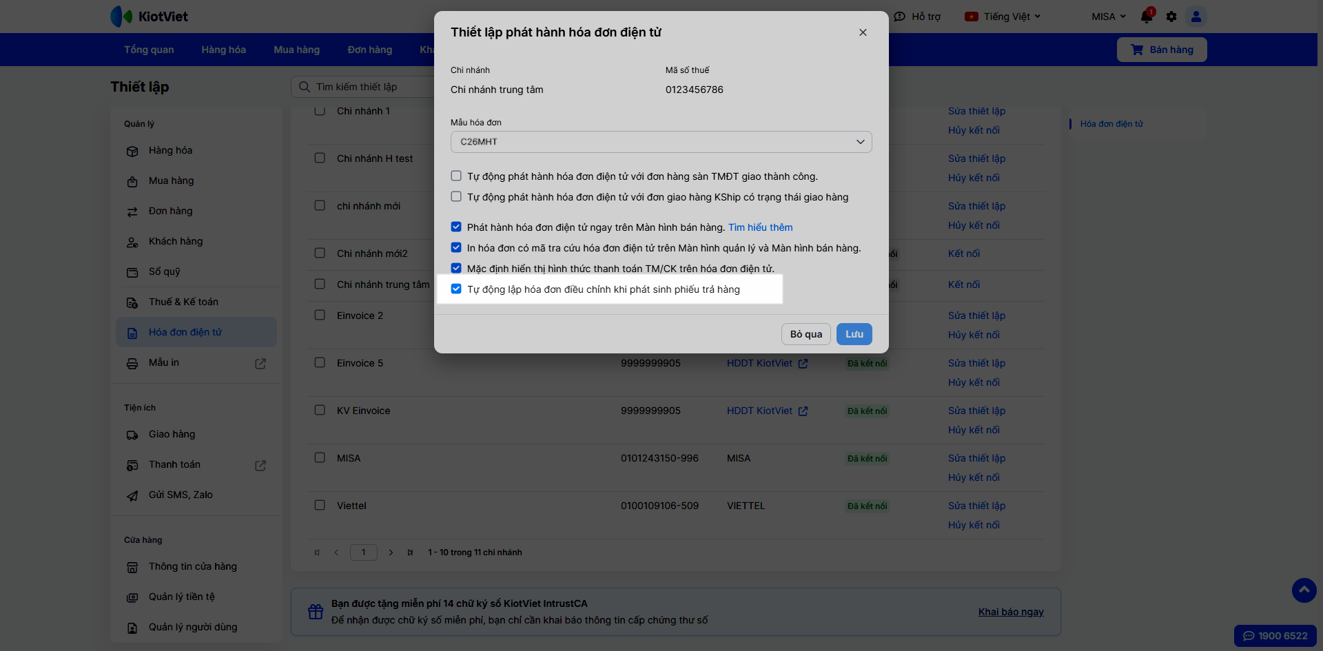The height and width of the screenshot is (651, 1323).
Task: Click the wallet icon beside Thanh toán
Action: (x=132, y=466)
